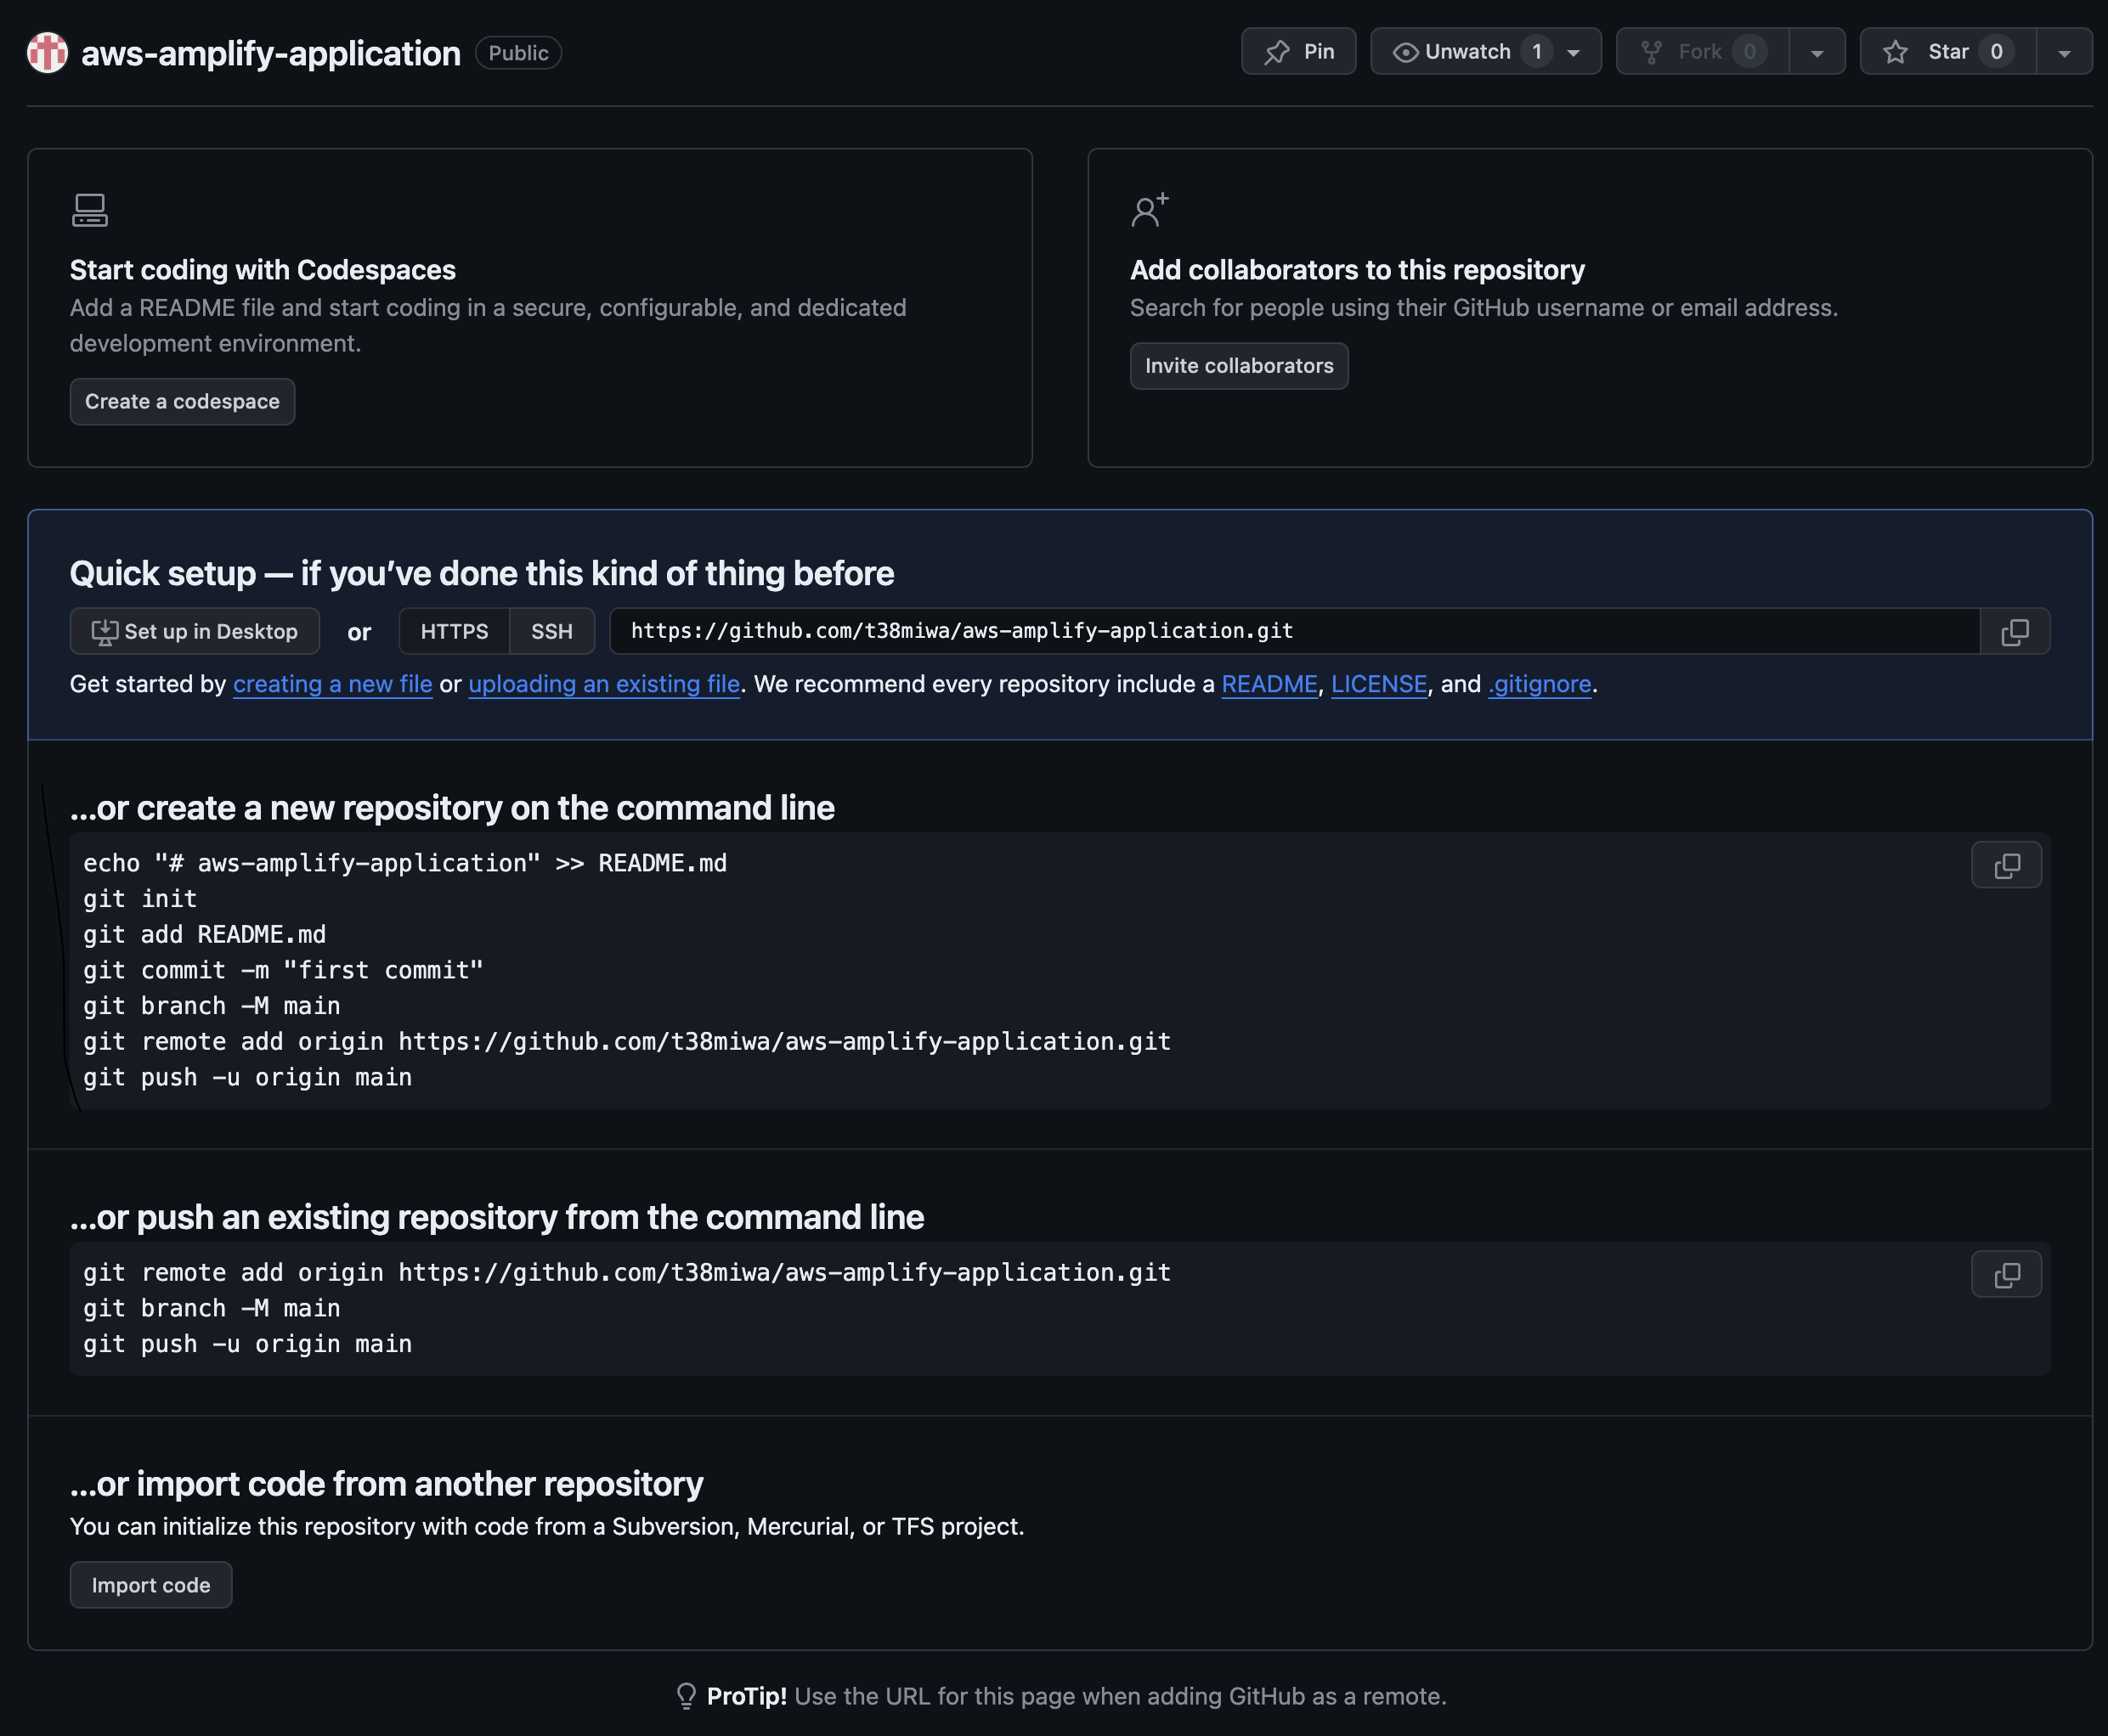The width and height of the screenshot is (2108, 1736).
Task: Copy the create-new-repository command block
Action: [x=2006, y=864]
